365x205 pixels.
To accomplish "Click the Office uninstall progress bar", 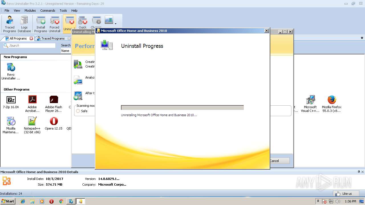I will click(182, 108).
